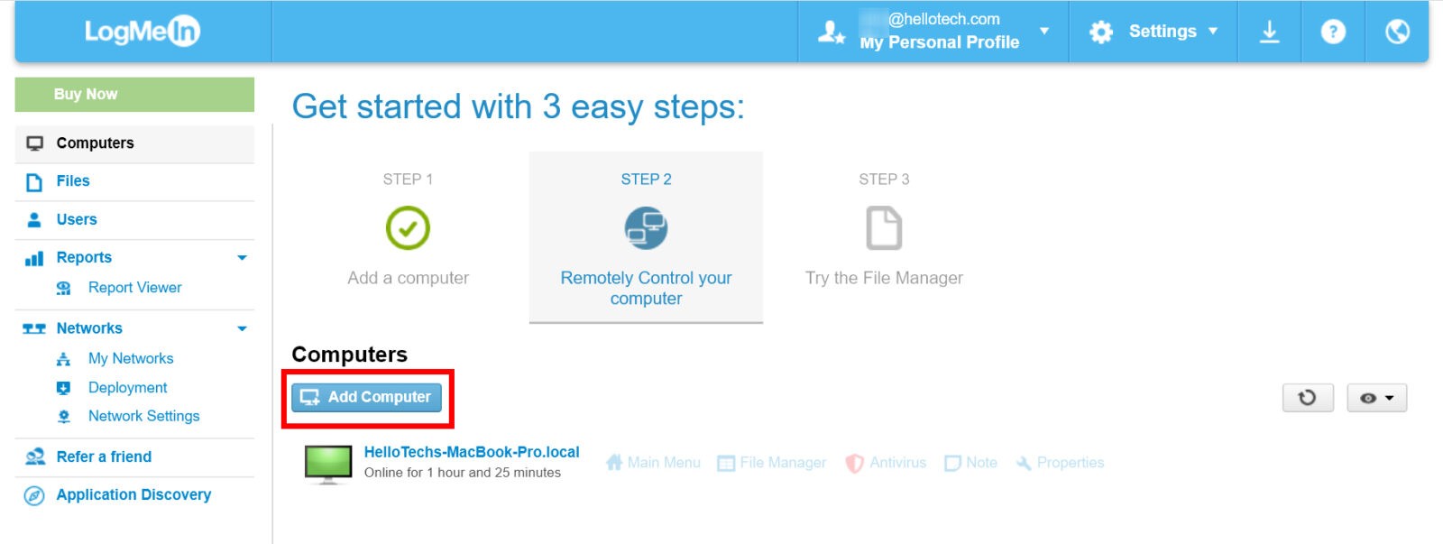This screenshot has width=1443, height=544.
Task: Collapse the Reports section arrow
Action: click(242, 258)
